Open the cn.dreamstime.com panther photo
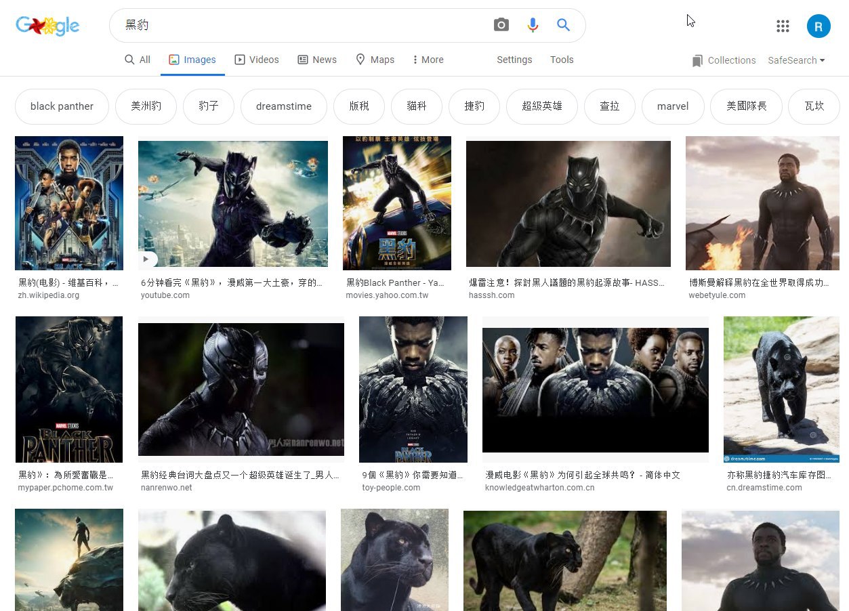Image resolution: width=849 pixels, height=611 pixels. click(781, 389)
